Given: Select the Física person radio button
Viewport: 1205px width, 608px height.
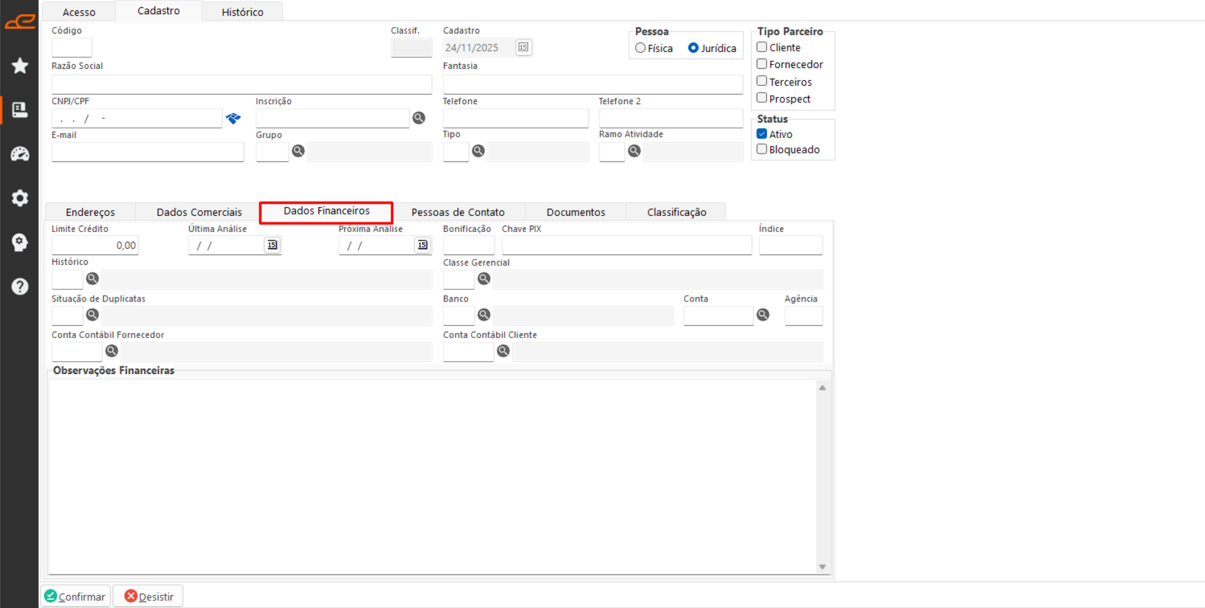Looking at the screenshot, I should (x=640, y=48).
